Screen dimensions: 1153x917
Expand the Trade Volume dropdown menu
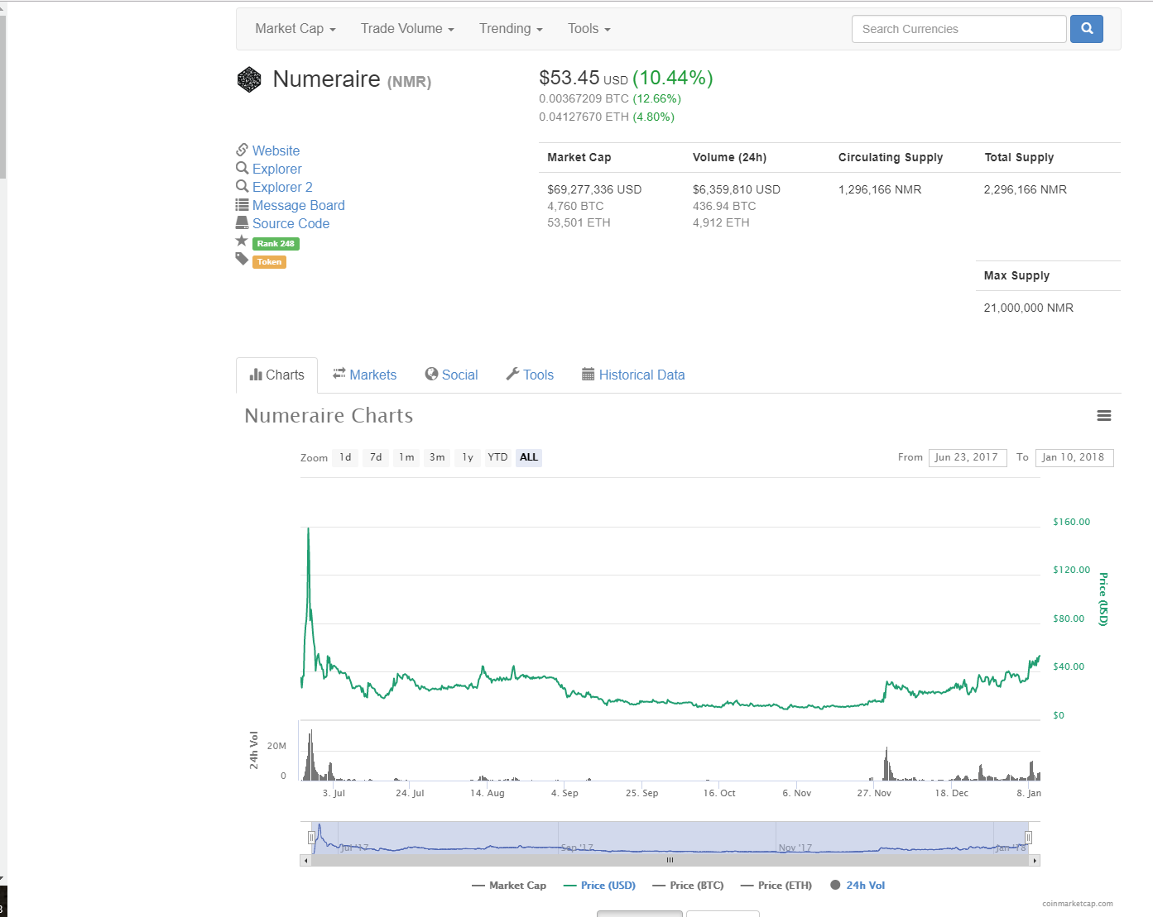click(407, 29)
